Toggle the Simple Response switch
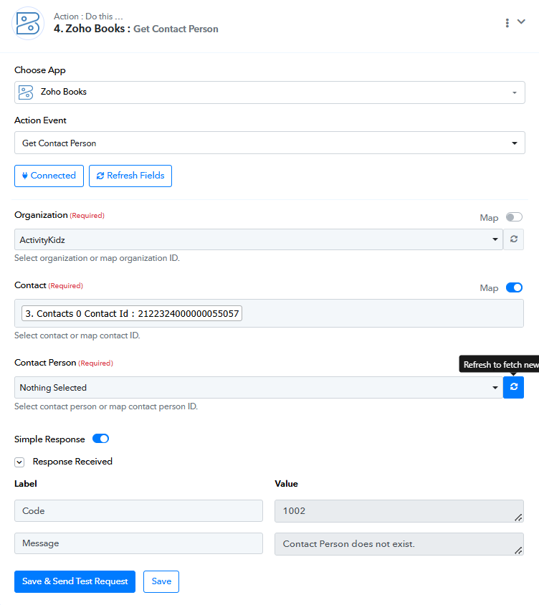 (x=100, y=439)
